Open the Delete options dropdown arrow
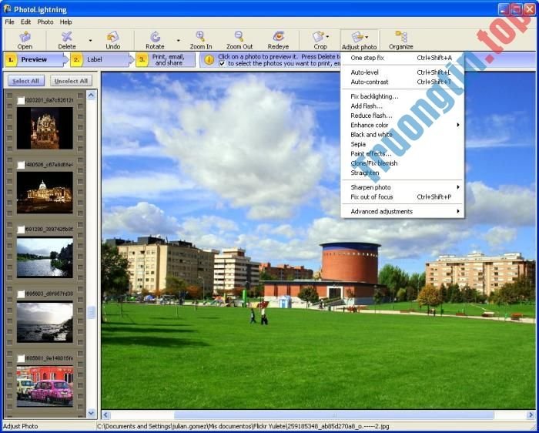Viewport: 539px width, 433px height. point(90,41)
